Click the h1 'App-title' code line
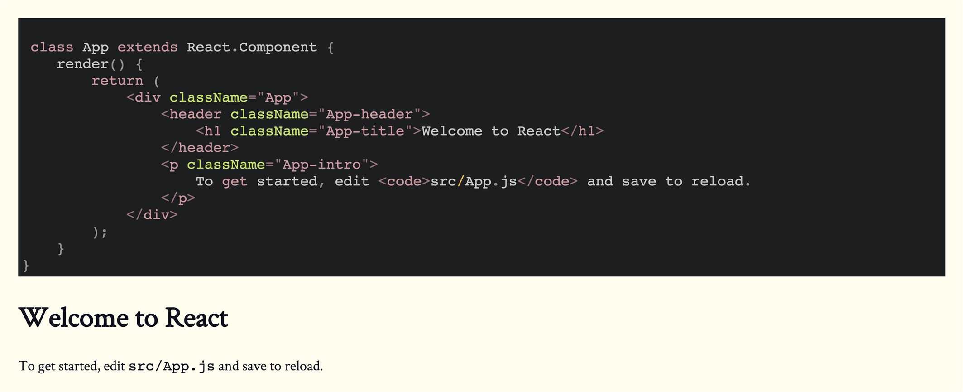The height and width of the screenshot is (392, 963). point(400,131)
